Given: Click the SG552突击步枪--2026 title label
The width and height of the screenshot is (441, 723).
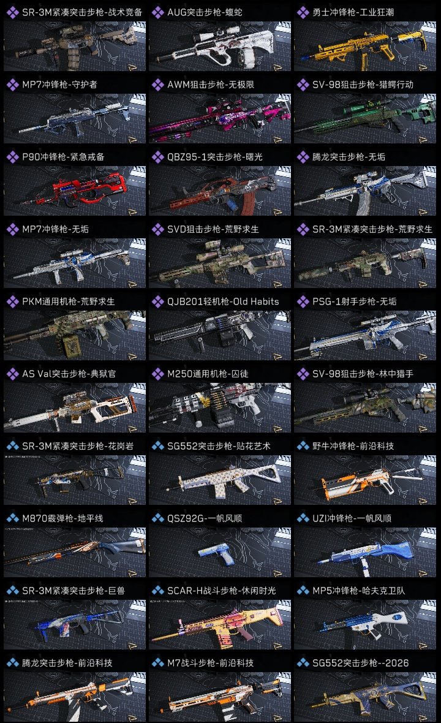Looking at the screenshot, I should (x=360, y=663).
